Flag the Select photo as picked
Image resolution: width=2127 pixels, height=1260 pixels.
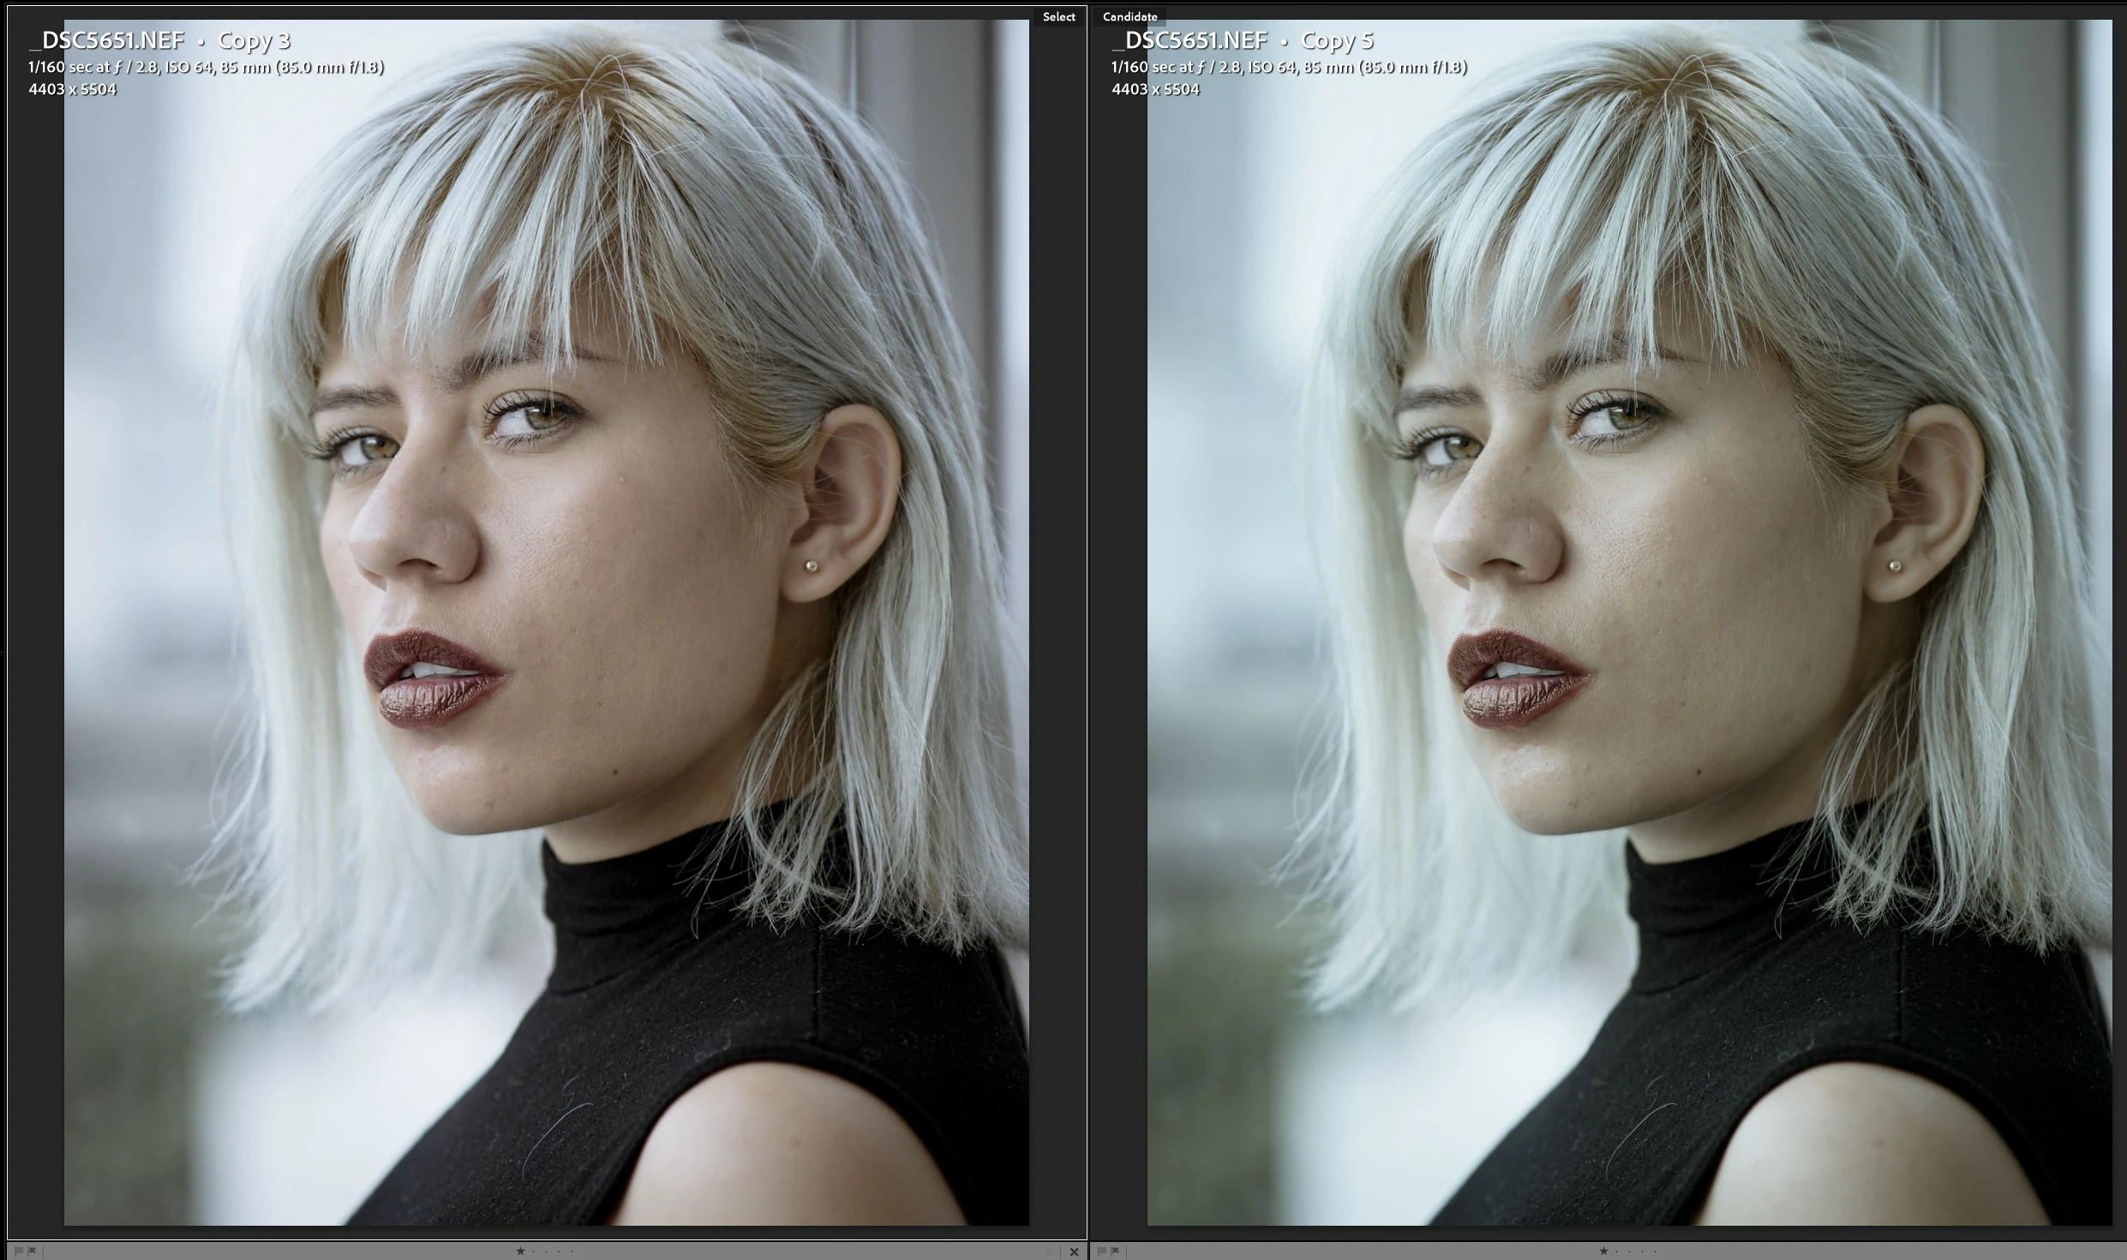(19, 1251)
